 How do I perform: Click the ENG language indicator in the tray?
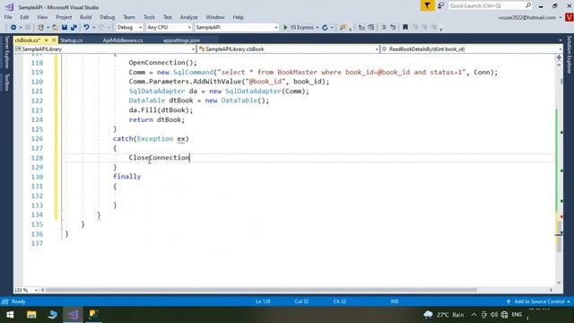517,315
